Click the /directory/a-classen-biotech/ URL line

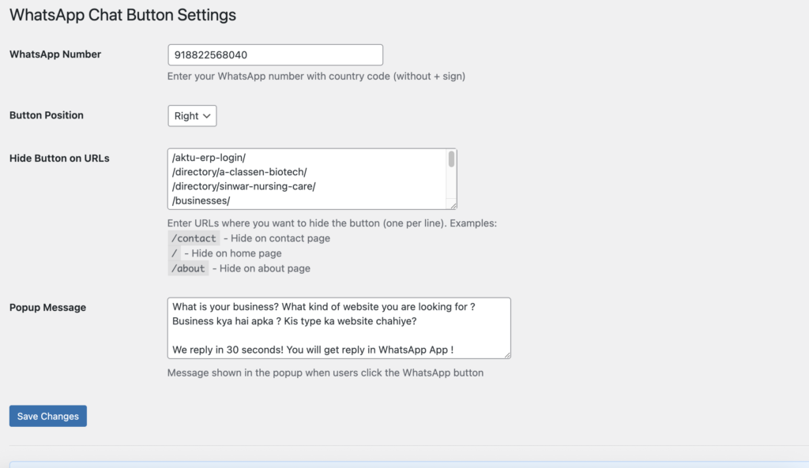pyautogui.click(x=239, y=171)
